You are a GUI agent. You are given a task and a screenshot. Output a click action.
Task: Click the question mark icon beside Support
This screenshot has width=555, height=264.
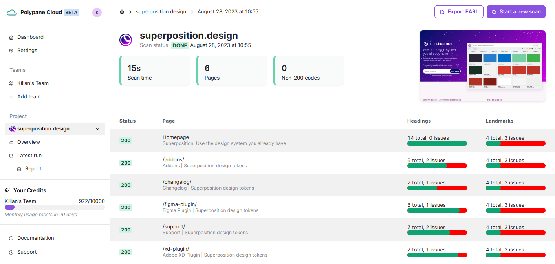pyautogui.click(x=11, y=252)
